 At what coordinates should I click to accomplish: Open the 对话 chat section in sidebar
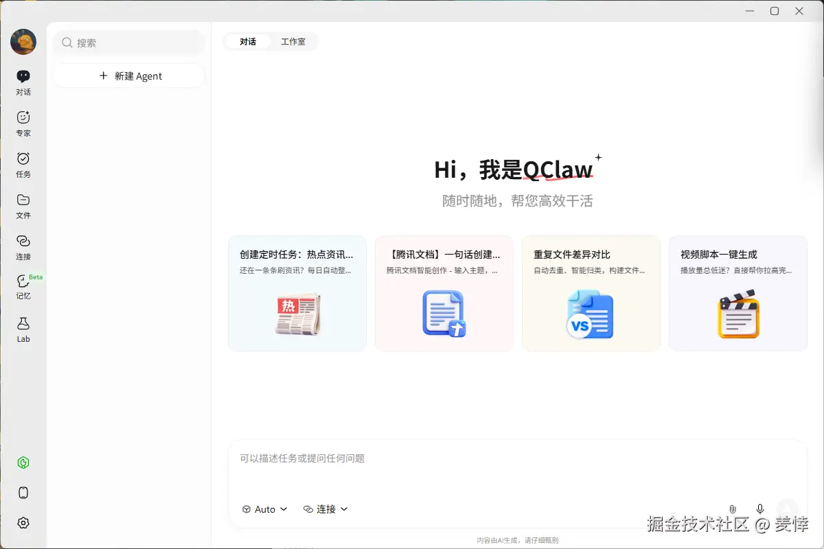click(23, 82)
